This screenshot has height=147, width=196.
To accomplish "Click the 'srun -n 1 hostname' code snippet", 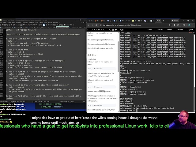I will pos(102,69).
